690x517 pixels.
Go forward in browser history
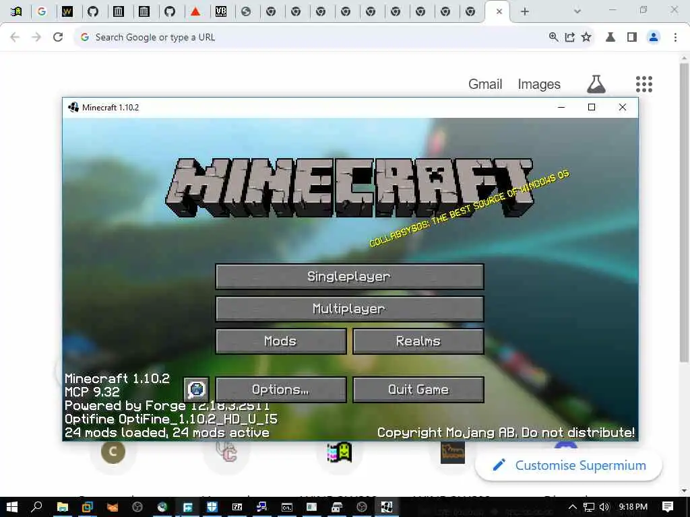click(36, 37)
